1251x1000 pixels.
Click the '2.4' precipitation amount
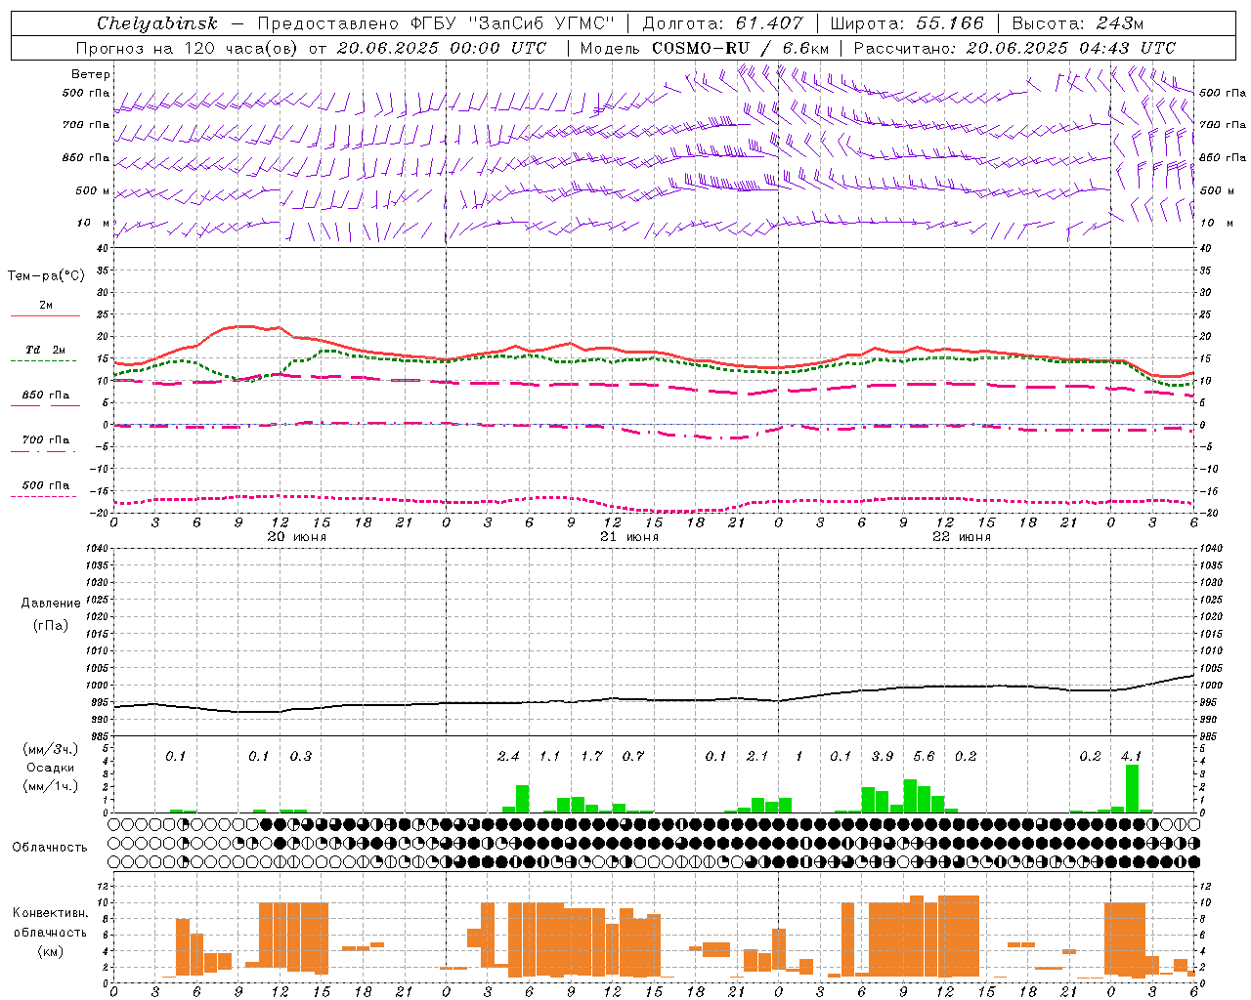pos(508,757)
